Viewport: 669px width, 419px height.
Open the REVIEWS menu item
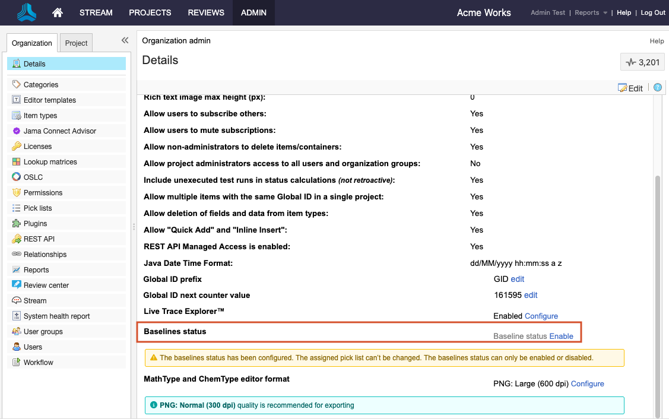[205, 12]
